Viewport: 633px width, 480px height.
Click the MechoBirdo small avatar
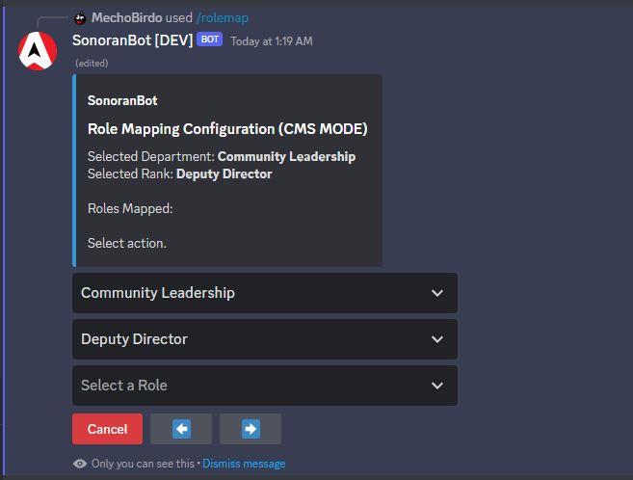(80, 18)
